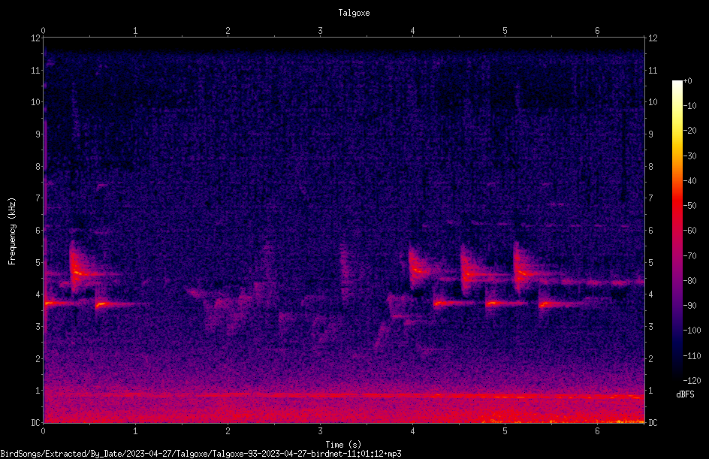Click the color scale bar at -30 dBFS
709x459 pixels.
(677, 156)
